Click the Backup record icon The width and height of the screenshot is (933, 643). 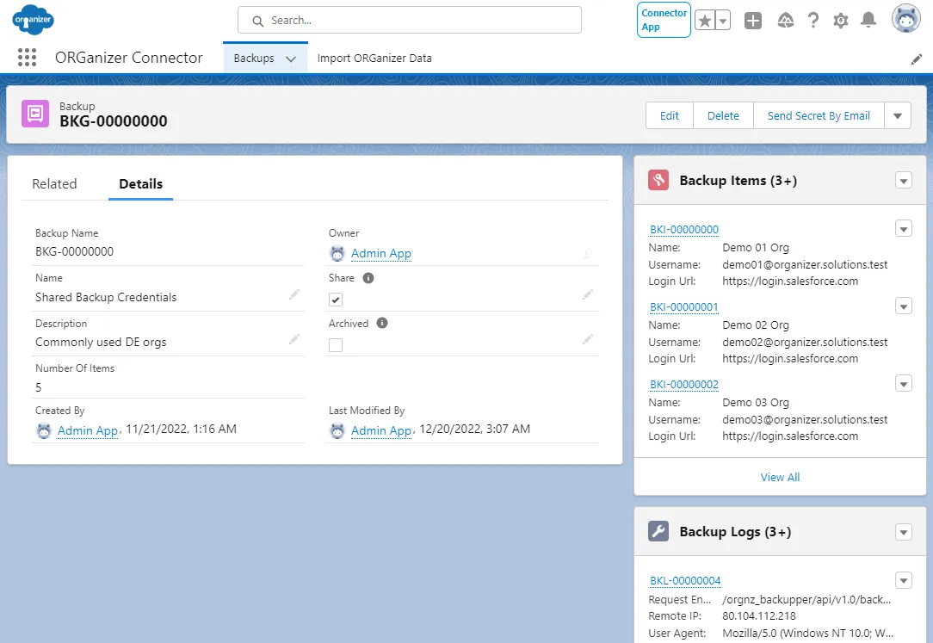tap(35, 113)
